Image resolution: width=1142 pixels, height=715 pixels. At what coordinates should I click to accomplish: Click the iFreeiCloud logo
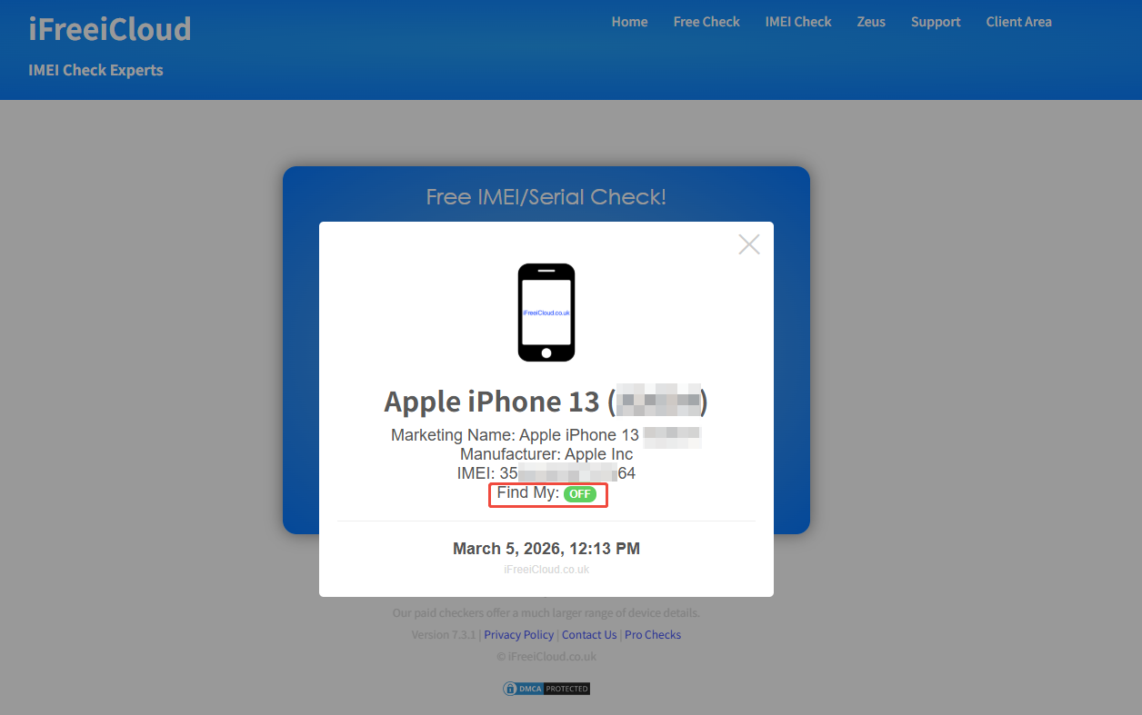point(108,28)
